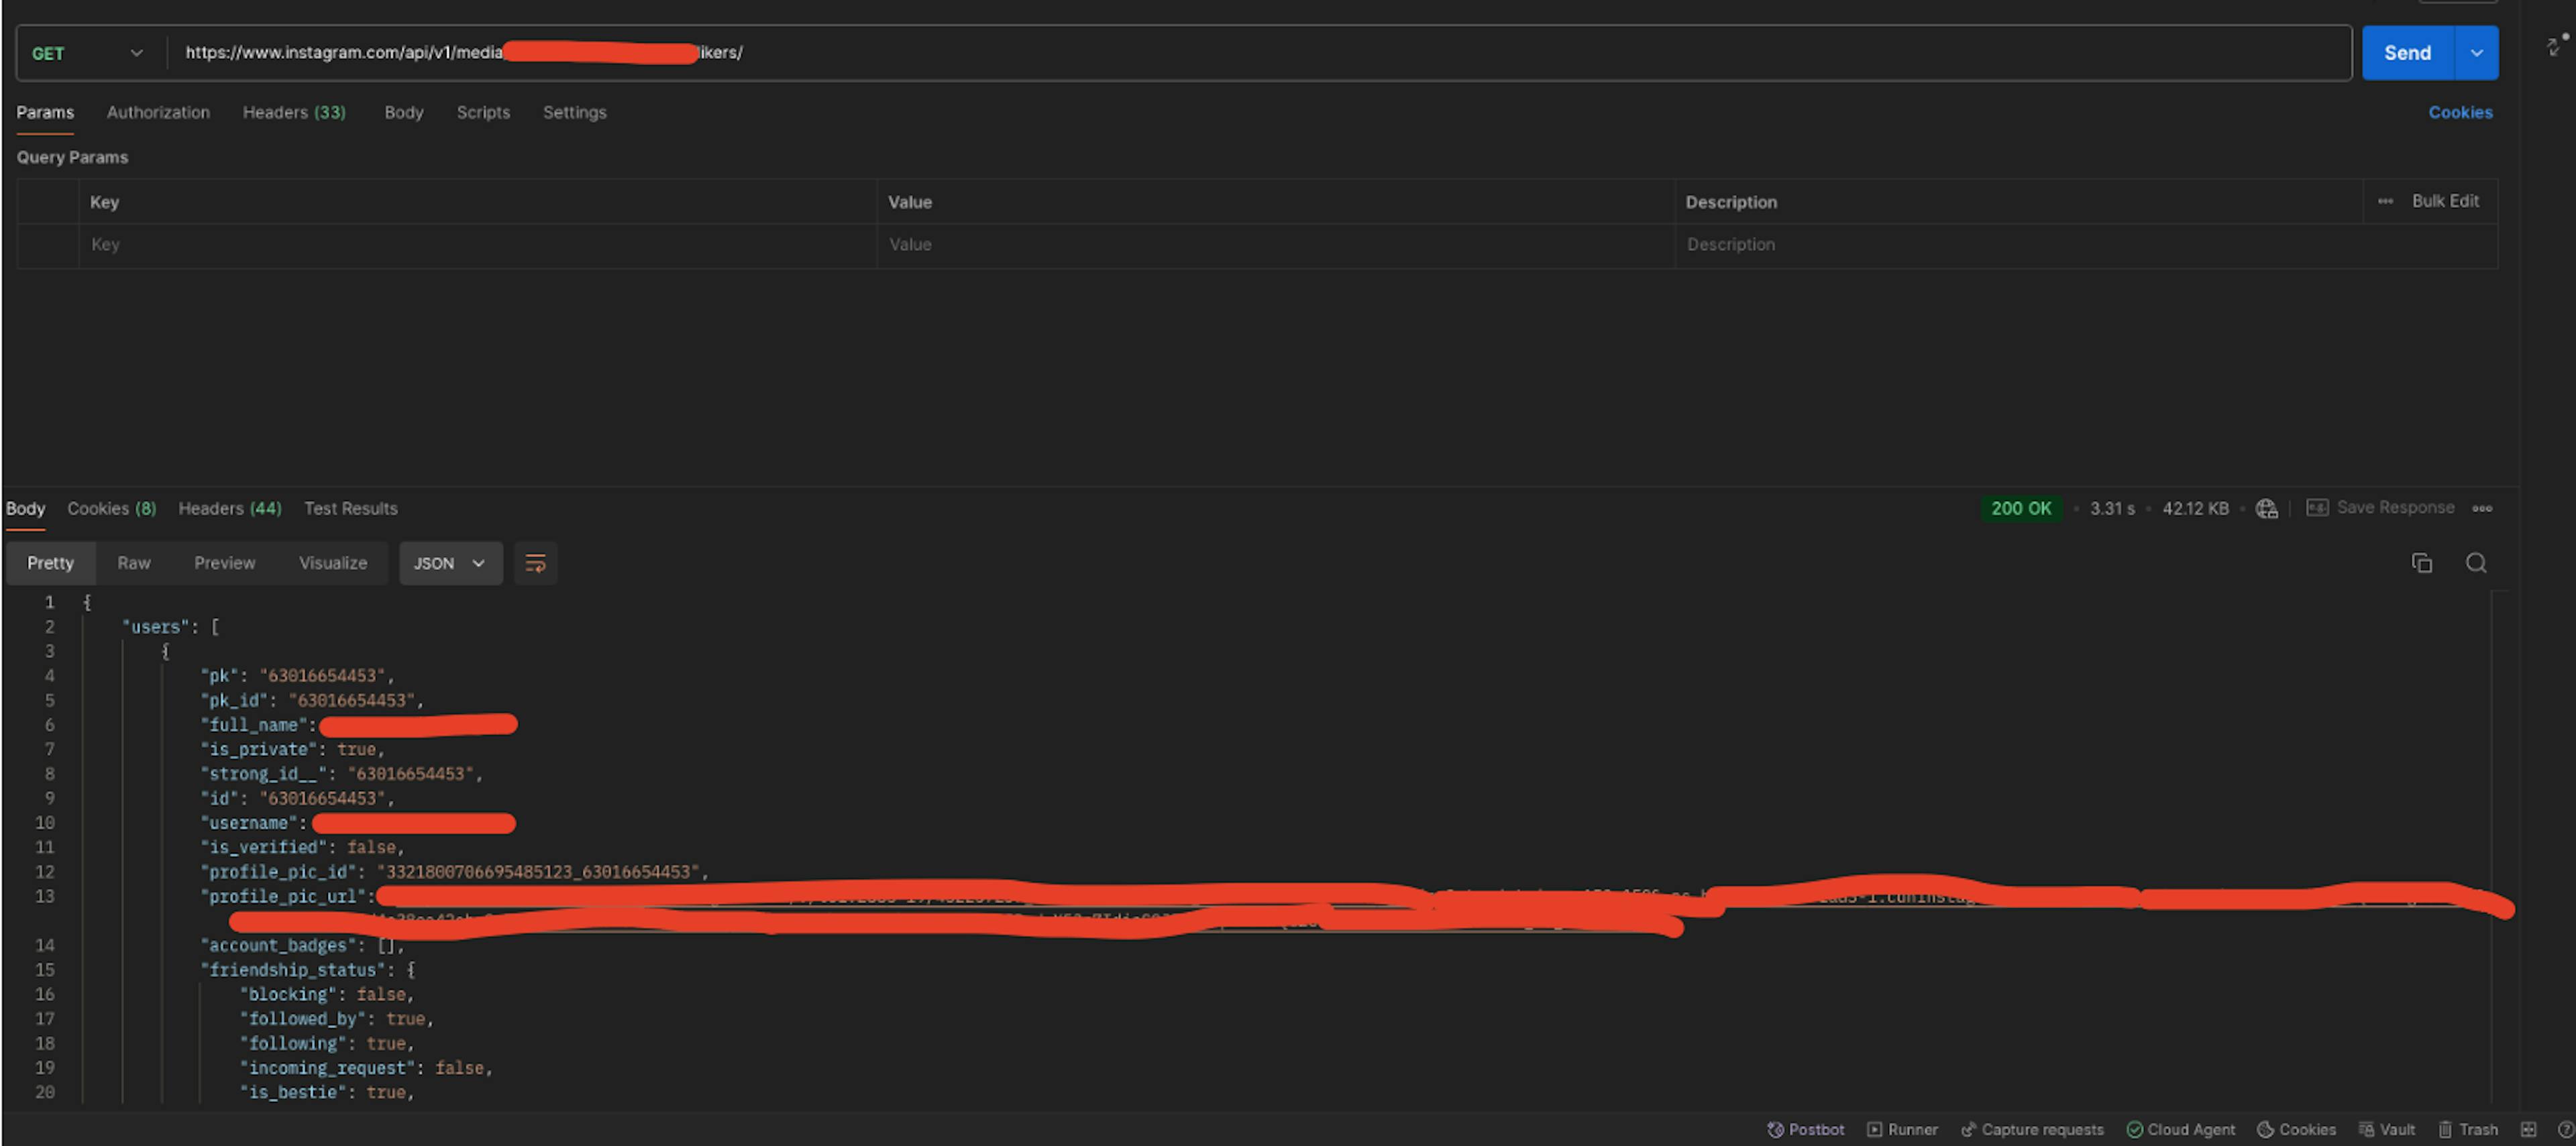This screenshot has height=1146, width=2576.
Task: Click the search icon in response
Action: [2475, 563]
